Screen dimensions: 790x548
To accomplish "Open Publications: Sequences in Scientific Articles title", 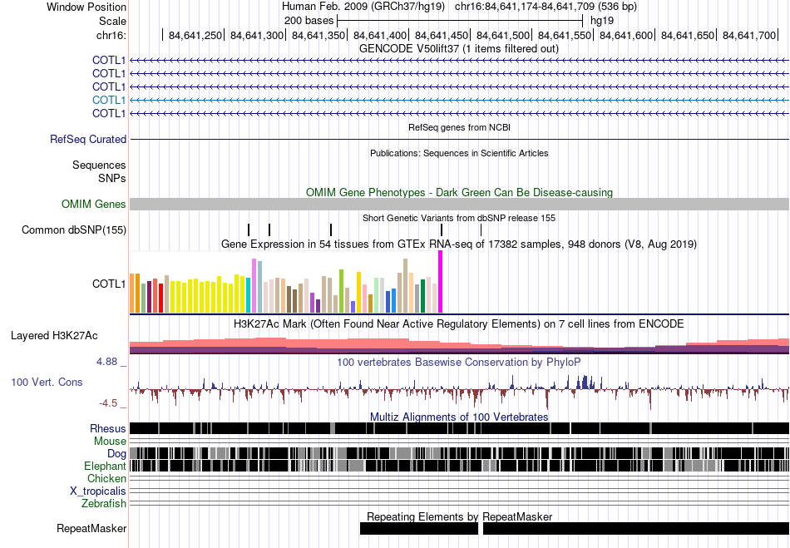I will click(459, 153).
